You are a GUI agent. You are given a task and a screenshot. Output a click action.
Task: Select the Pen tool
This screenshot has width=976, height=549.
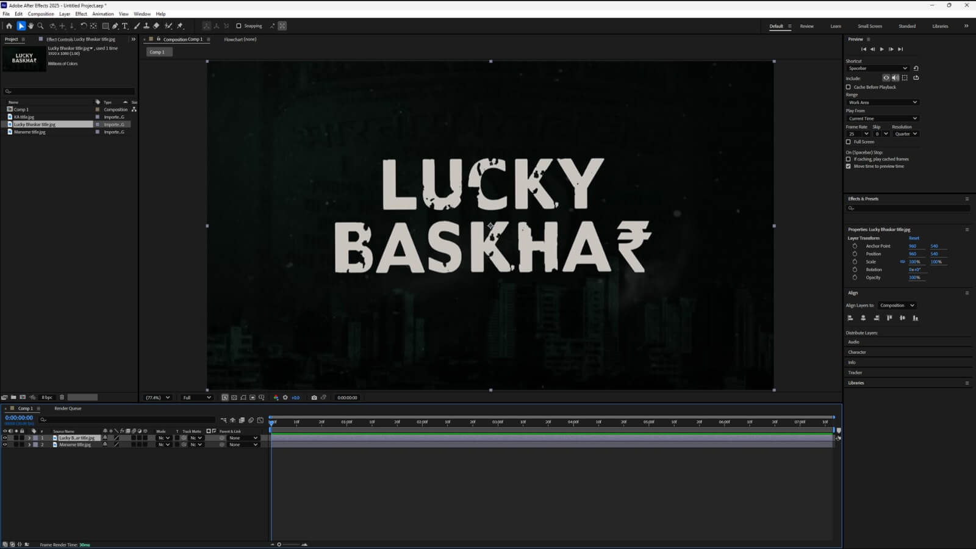[x=115, y=26]
